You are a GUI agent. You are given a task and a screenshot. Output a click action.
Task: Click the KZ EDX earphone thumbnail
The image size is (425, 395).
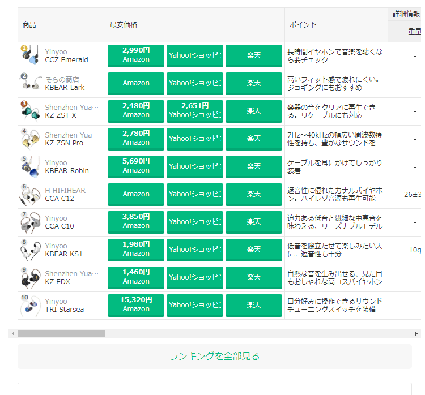click(x=31, y=277)
